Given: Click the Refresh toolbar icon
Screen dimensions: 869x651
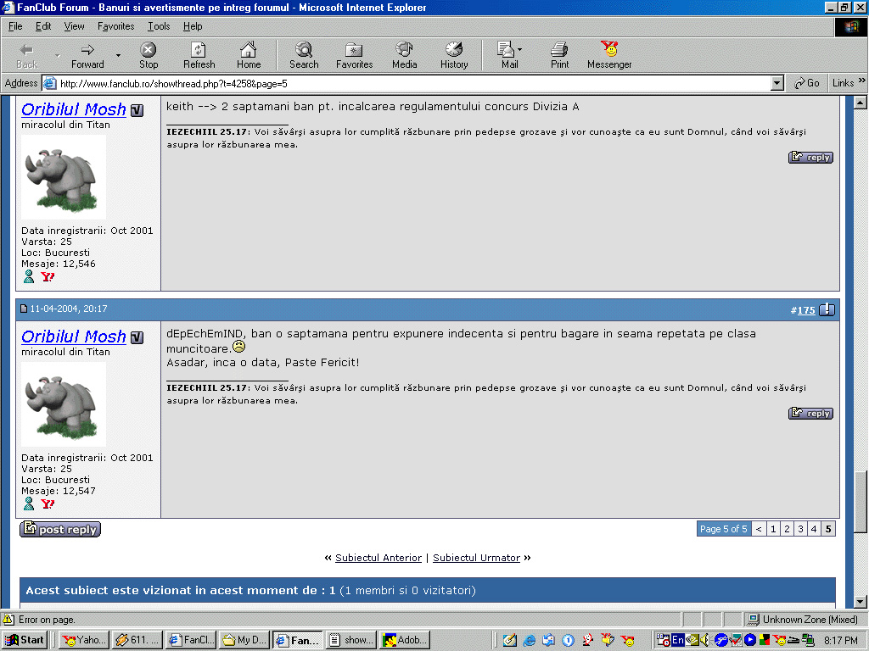Looking at the screenshot, I should [x=199, y=55].
